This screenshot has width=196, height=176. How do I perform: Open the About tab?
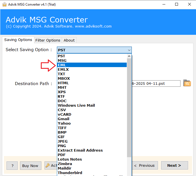69,40
